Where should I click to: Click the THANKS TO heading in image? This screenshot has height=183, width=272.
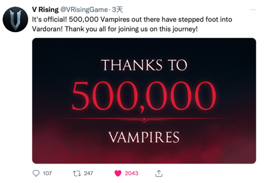144,65
